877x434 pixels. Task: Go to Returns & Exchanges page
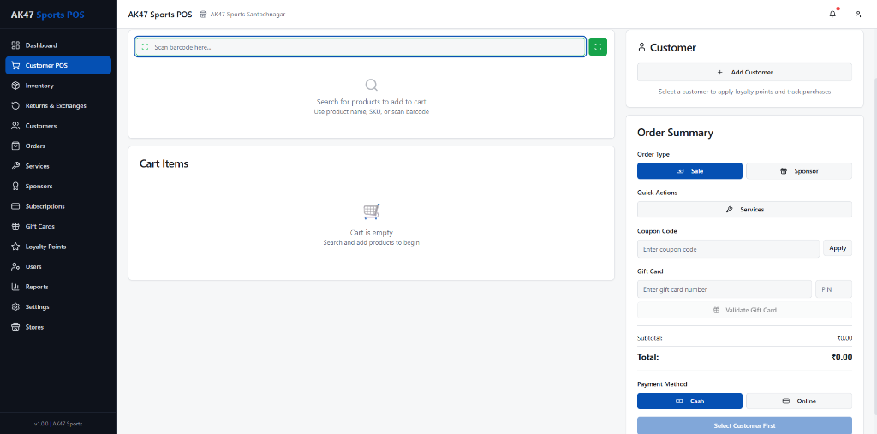coord(56,106)
